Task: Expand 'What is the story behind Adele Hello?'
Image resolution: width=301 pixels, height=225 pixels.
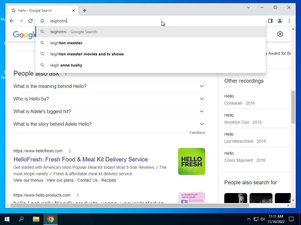Action: point(109,124)
